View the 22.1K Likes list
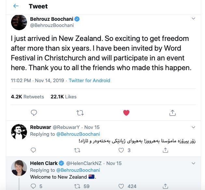The image size is (205, 190). [x=63, y=96]
